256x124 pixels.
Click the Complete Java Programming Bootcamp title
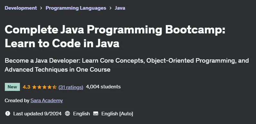115,37
